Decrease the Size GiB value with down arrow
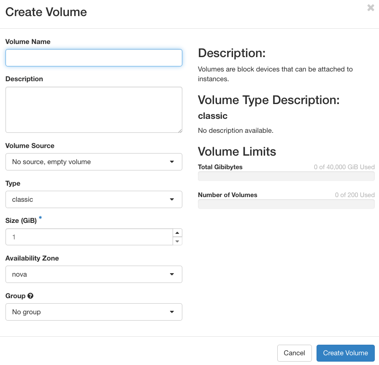The image size is (379, 365). [x=177, y=241]
